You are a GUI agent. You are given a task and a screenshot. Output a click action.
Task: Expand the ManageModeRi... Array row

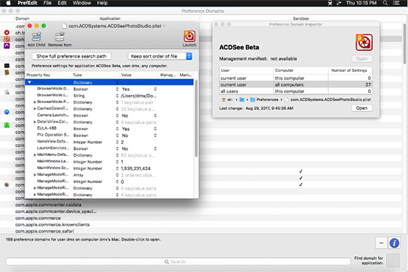(x=35, y=175)
